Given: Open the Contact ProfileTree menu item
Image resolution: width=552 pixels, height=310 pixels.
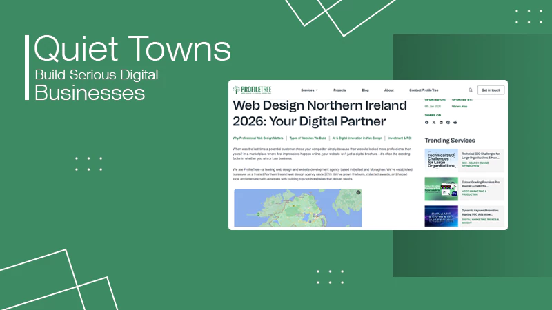Looking at the screenshot, I should click(424, 90).
